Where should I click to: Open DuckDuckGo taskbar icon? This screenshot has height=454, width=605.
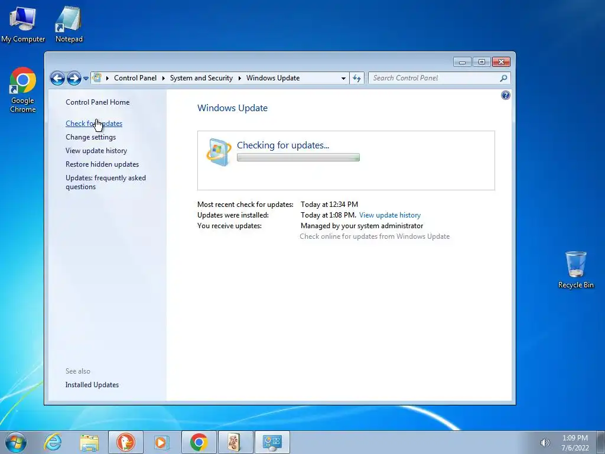tap(126, 442)
